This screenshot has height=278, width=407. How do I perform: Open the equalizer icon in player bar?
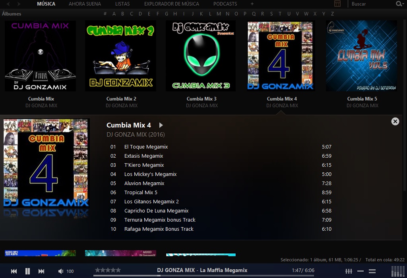349,271
